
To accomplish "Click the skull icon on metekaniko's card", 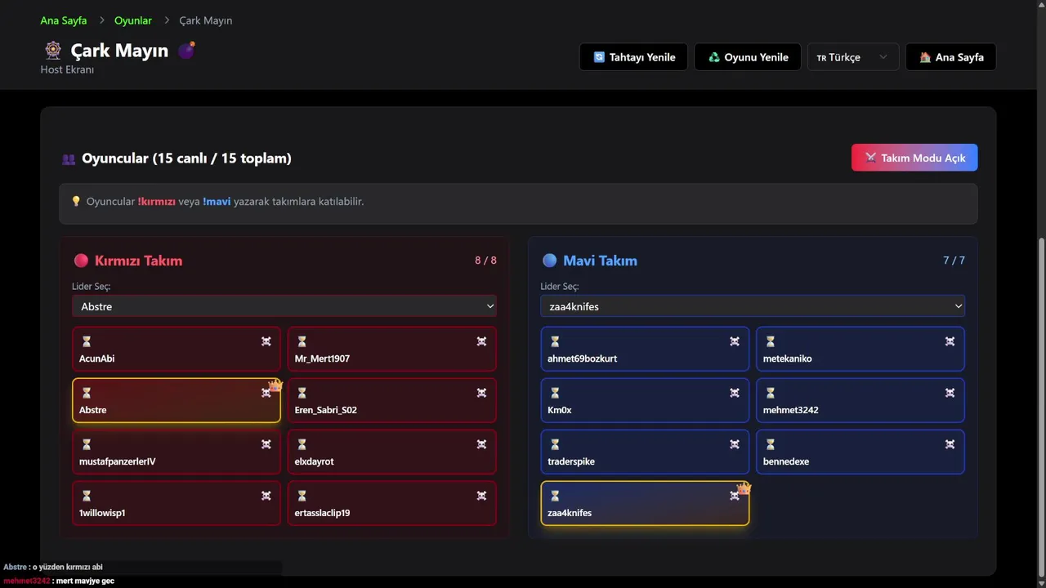I will pyautogui.click(x=950, y=341).
